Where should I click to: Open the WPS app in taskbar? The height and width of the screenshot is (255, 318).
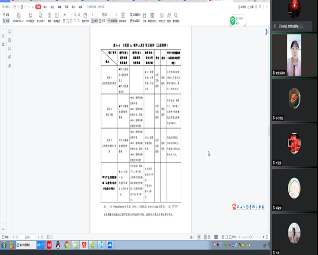84,245
